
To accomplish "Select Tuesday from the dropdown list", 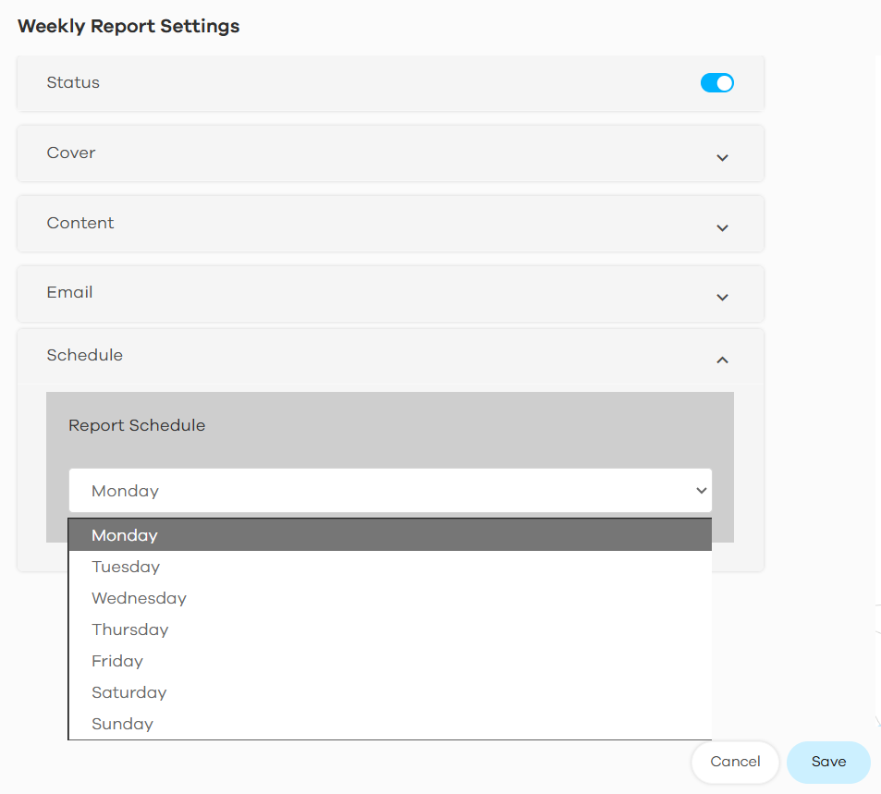I will (x=389, y=567).
